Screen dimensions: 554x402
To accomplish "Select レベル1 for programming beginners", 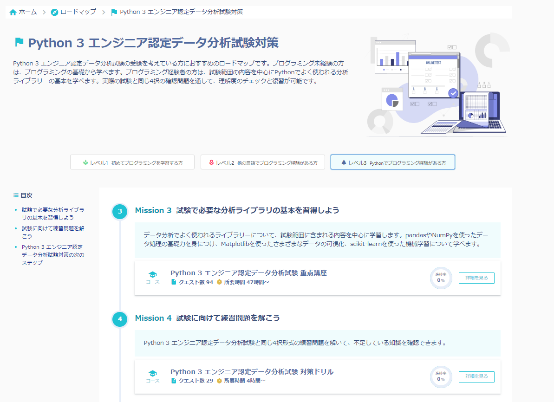I will point(132,162).
